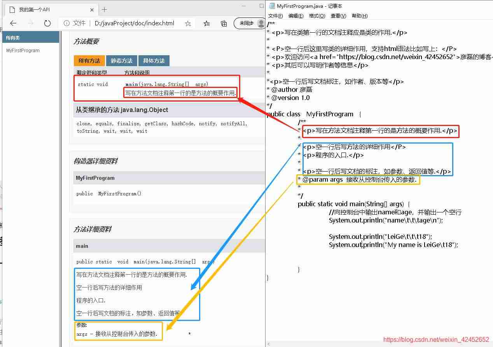The width and height of the screenshot is (493, 347).
Task: Click the public class MyFirstProgram line
Action: (x=314, y=114)
